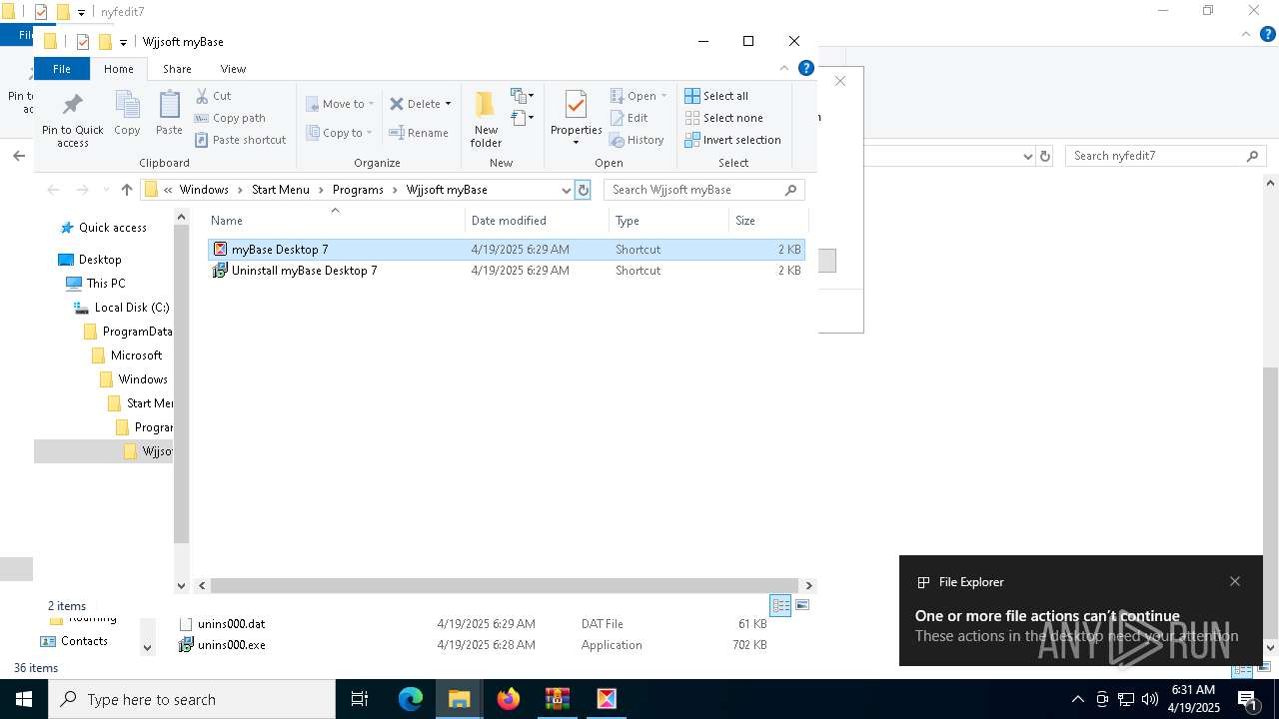The width and height of the screenshot is (1279, 719).
Task: Open the Copy to dropdown
Action: click(340, 133)
